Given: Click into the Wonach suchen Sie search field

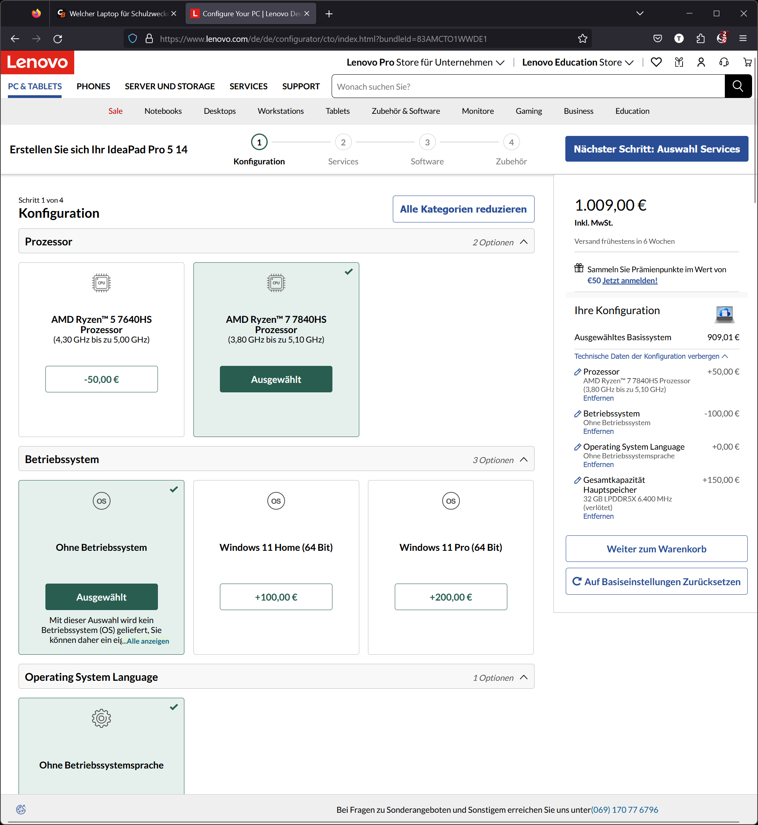Looking at the screenshot, I should point(527,87).
